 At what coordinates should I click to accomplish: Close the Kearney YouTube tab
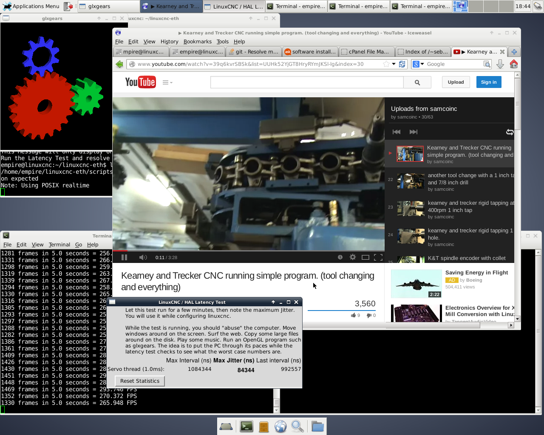[502, 52]
